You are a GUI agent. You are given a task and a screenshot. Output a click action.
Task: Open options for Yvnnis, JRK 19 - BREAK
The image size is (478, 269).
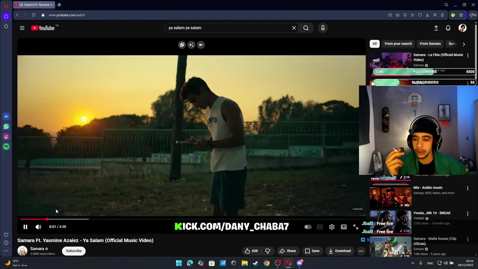468,214
